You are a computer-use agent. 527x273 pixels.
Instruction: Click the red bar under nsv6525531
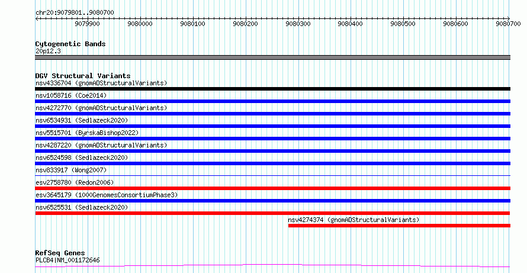pyautogui.click(x=272, y=213)
